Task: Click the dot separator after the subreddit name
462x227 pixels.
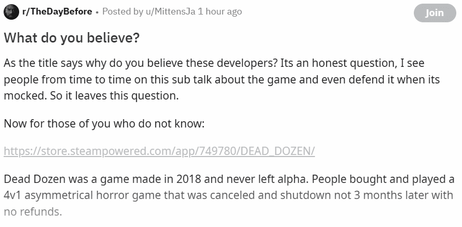Action: click(x=97, y=11)
